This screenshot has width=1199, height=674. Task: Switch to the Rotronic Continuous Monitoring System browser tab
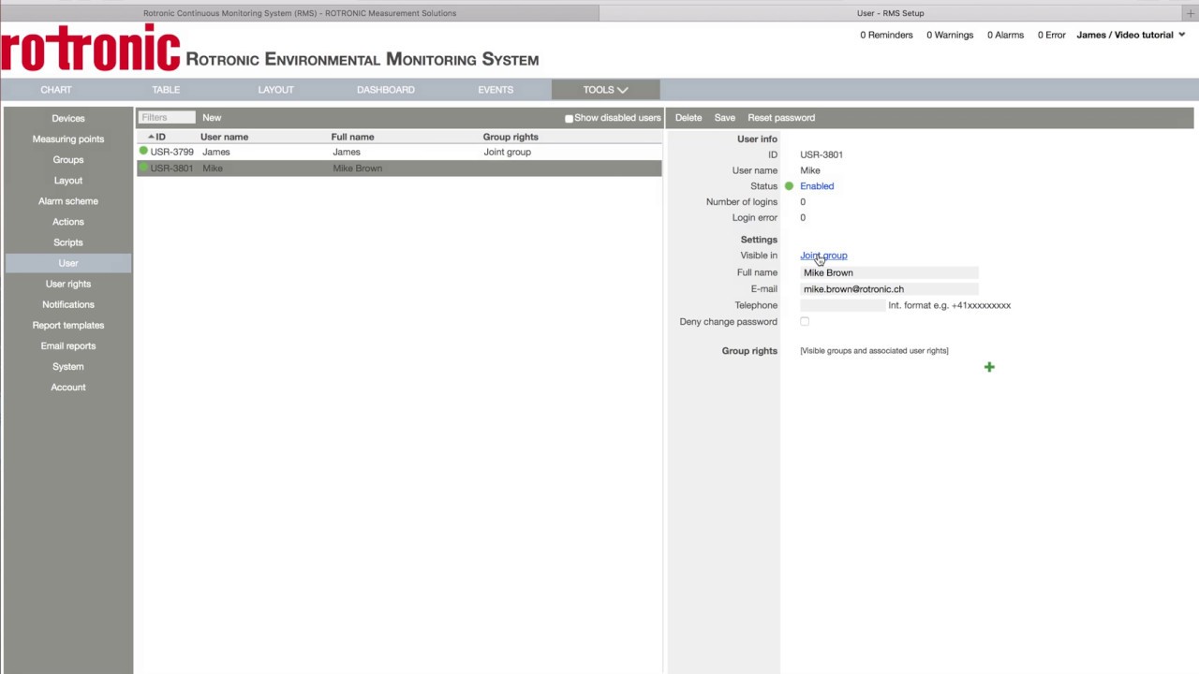click(300, 13)
